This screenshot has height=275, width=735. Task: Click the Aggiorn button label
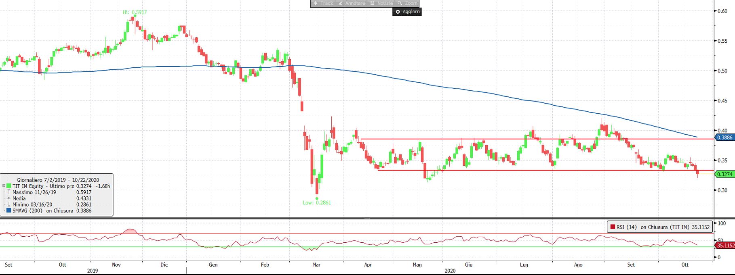click(411, 12)
